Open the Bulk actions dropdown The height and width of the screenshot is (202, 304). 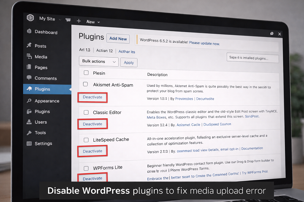[x=99, y=61]
